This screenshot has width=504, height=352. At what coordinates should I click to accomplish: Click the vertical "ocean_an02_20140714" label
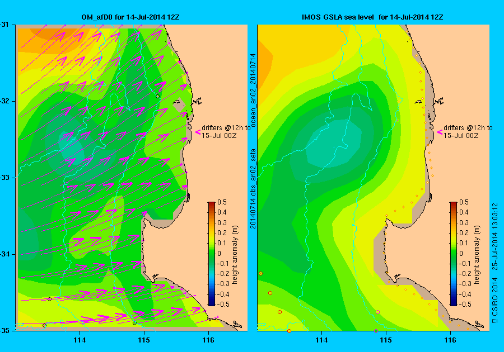[x=253, y=90]
